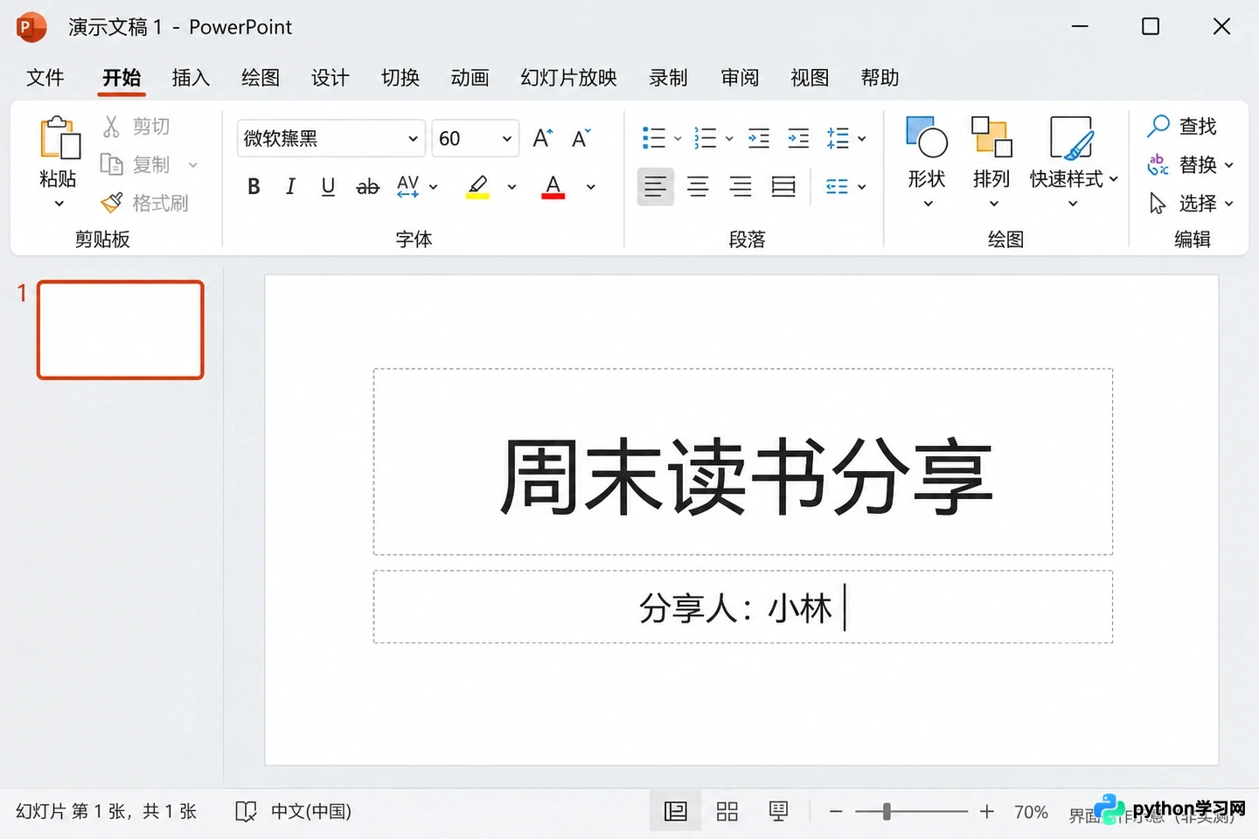Toggle italic formatting
This screenshot has width=1259, height=839.
pyautogui.click(x=290, y=186)
